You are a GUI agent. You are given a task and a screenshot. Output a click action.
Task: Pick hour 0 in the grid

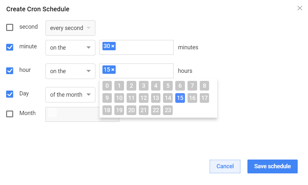(107, 86)
